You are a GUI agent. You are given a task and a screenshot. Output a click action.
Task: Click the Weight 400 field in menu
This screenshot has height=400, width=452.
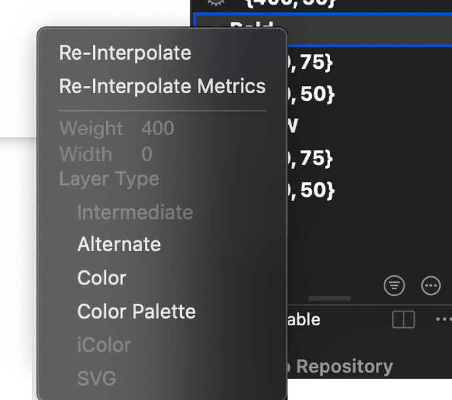pos(117,129)
